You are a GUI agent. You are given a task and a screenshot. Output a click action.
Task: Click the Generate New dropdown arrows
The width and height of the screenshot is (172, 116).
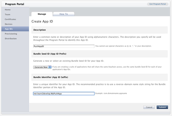[50, 67]
